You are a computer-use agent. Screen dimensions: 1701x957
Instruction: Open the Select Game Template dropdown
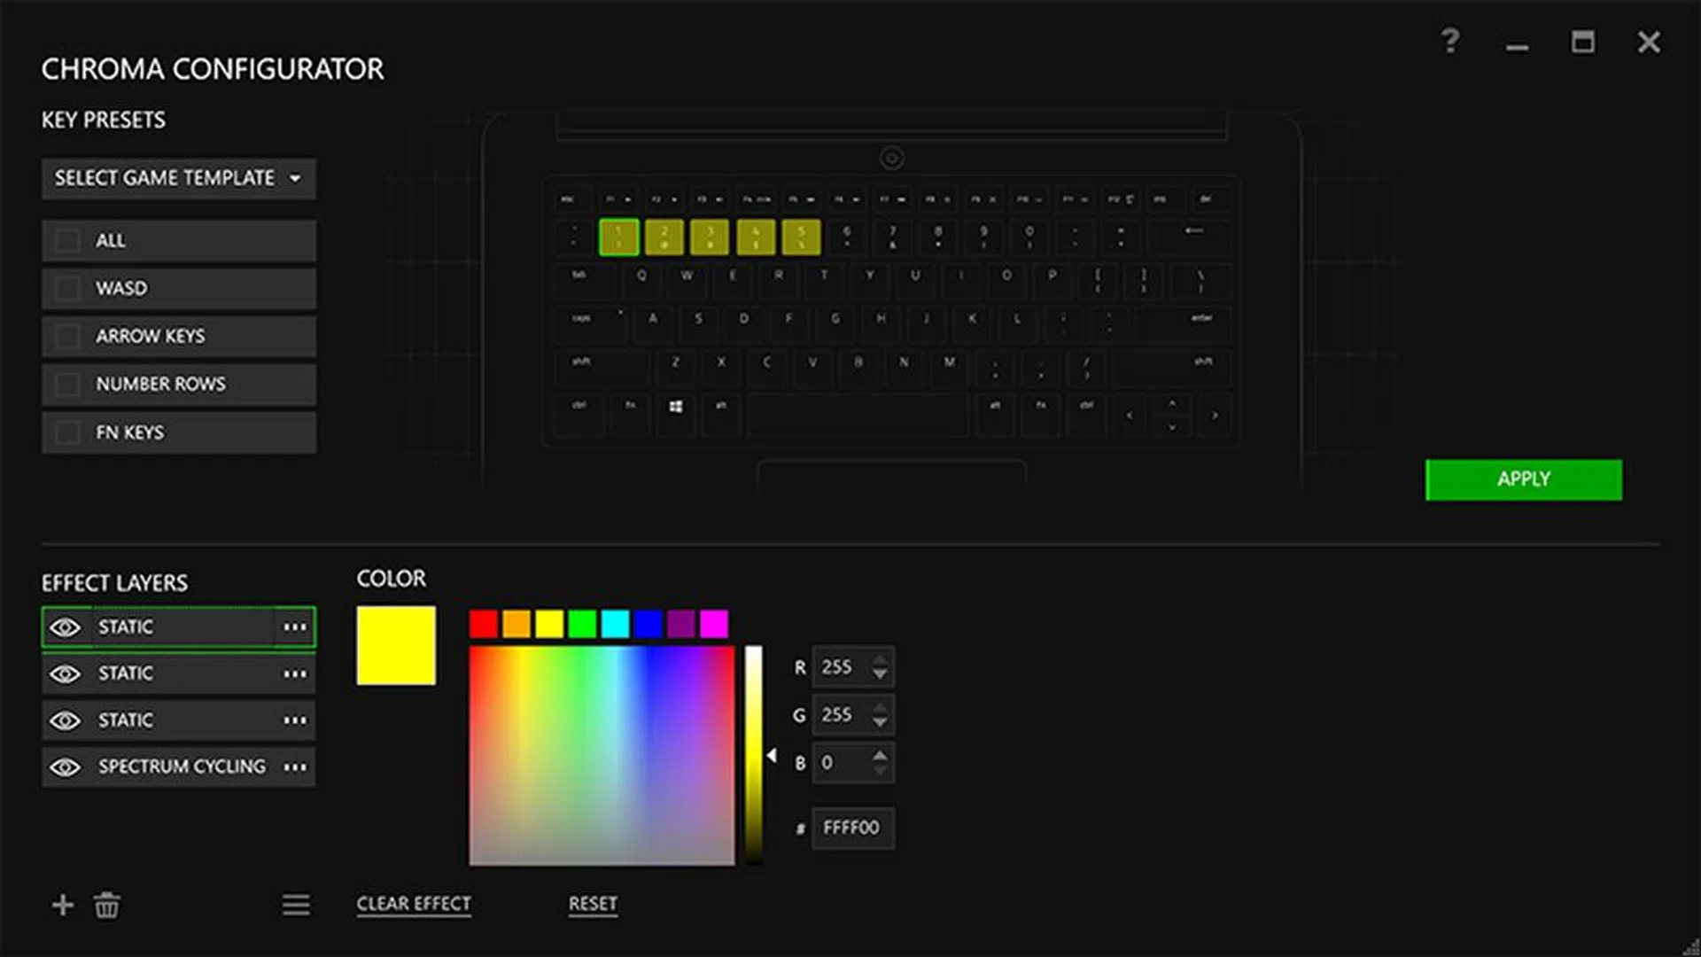click(x=178, y=178)
